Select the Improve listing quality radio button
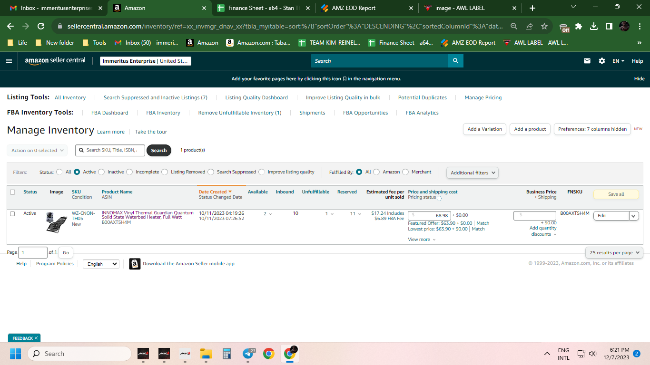The image size is (650, 365). 262,172
